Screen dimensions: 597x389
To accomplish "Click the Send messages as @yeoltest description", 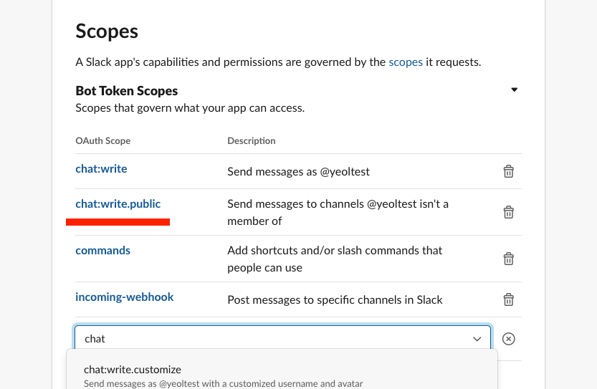I will click(x=298, y=172).
